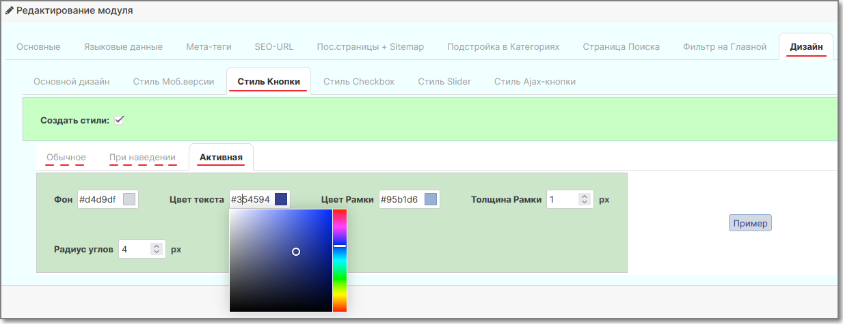Open the Фильтр на Главной tab
Image resolution: width=843 pixels, height=324 pixels.
pyautogui.click(x=725, y=47)
